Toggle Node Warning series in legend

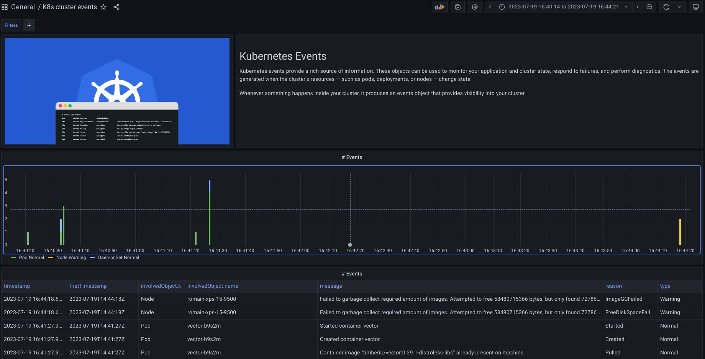(71, 257)
